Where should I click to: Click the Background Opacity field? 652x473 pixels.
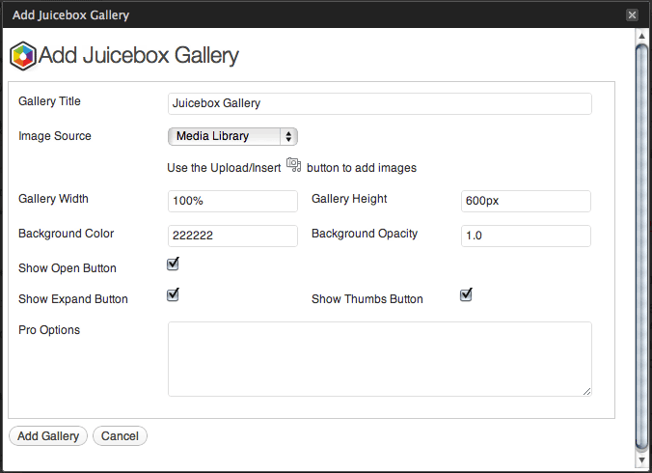click(526, 236)
